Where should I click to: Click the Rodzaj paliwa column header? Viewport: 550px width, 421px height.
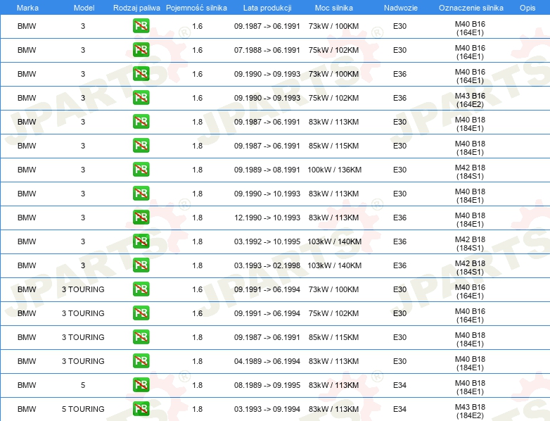tap(136, 8)
